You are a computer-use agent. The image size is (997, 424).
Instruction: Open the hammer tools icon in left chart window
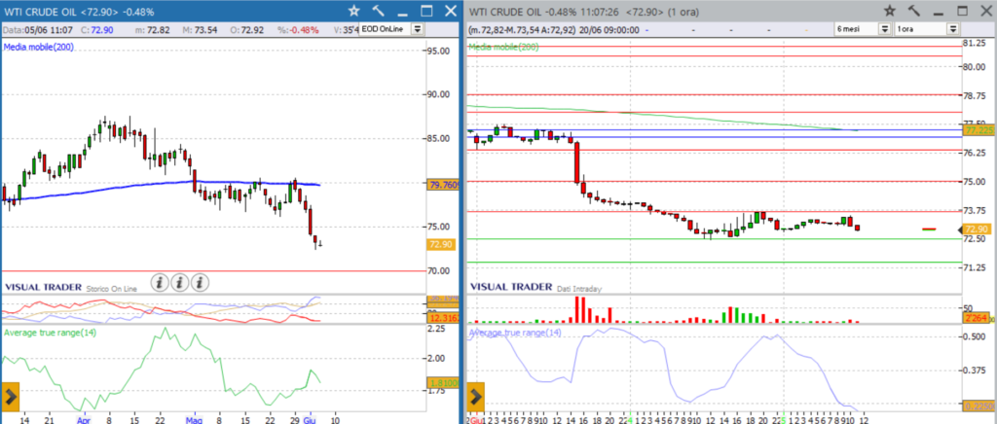(379, 11)
